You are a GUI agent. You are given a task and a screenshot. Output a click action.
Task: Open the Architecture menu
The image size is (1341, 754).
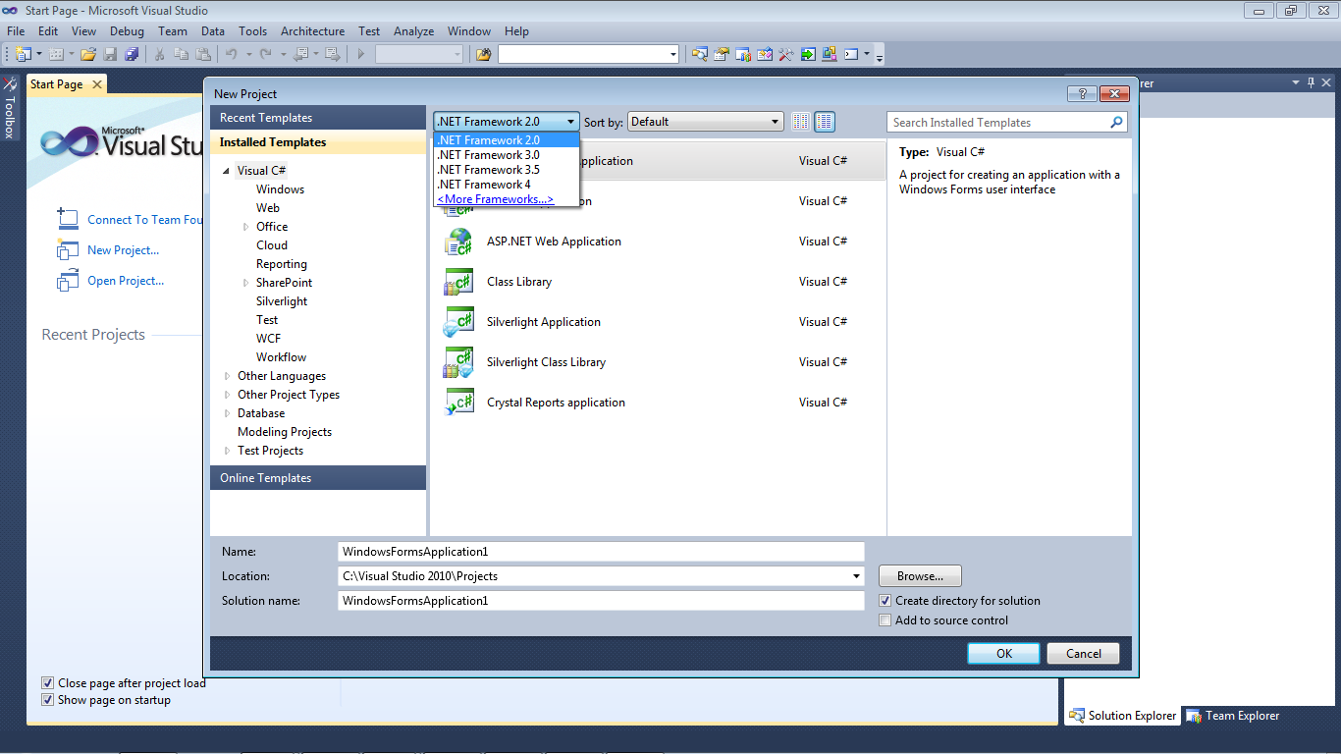pyautogui.click(x=312, y=31)
